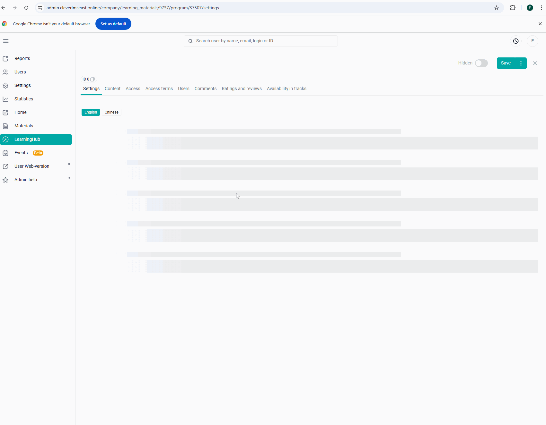This screenshot has width=546, height=425.
Task: Open the three-dot menu beside Save
Action: point(521,63)
